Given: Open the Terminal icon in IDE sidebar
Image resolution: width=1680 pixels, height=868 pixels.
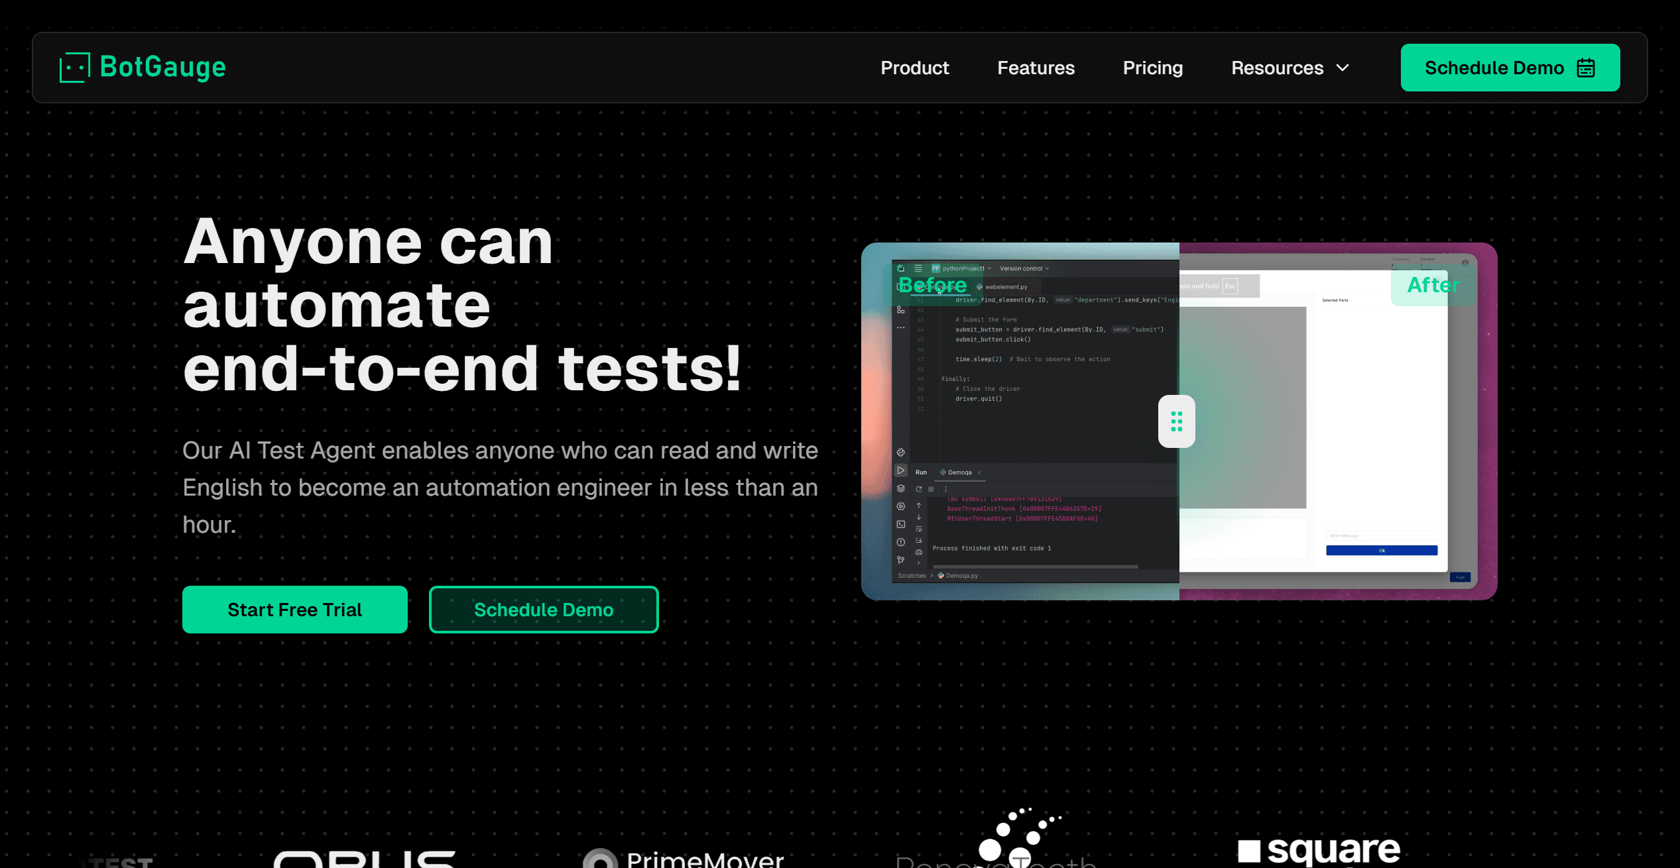Looking at the screenshot, I should pyautogui.click(x=901, y=524).
